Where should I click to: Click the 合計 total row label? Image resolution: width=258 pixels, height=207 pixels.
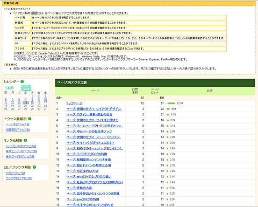pyautogui.click(x=59, y=98)
